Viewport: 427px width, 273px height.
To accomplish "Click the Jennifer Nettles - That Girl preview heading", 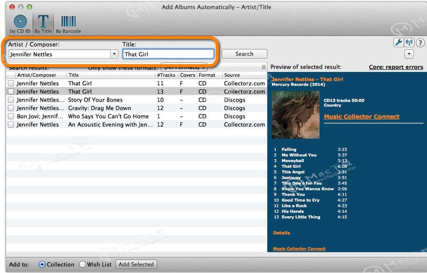I will coord(308,79).
